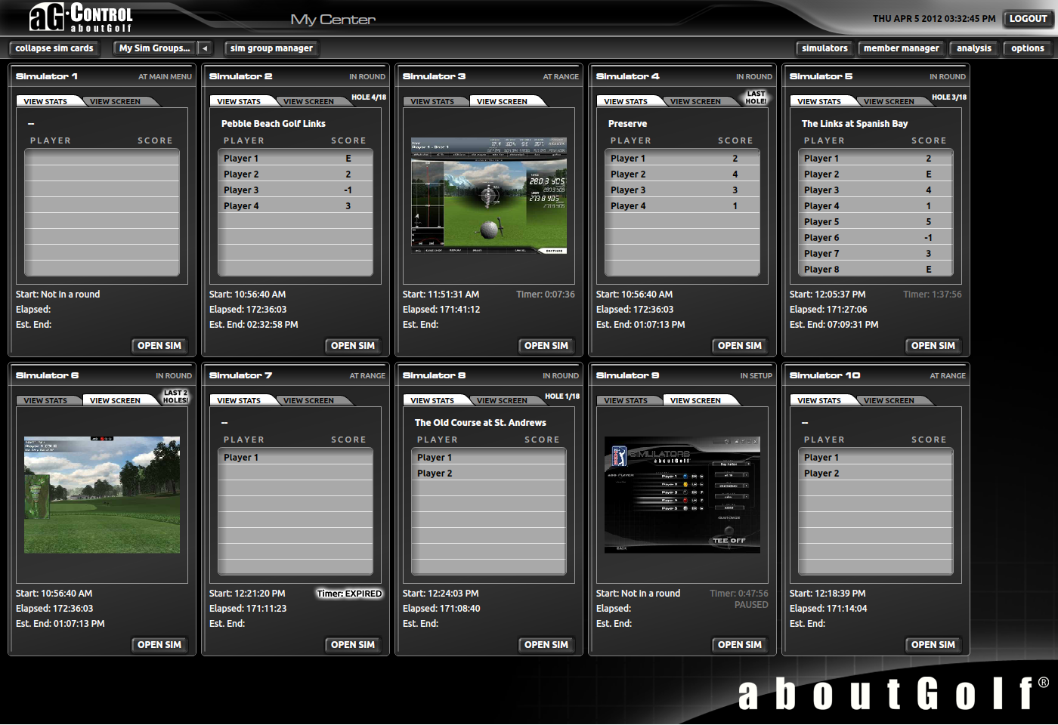Click The Old Course at St. Andrews title
The image size is (1058, 725).
pos(481,423)
